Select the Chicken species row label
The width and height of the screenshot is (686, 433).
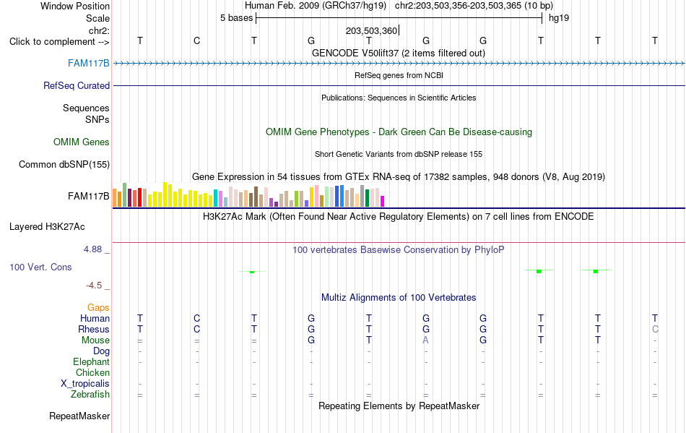tap(92, 372)
